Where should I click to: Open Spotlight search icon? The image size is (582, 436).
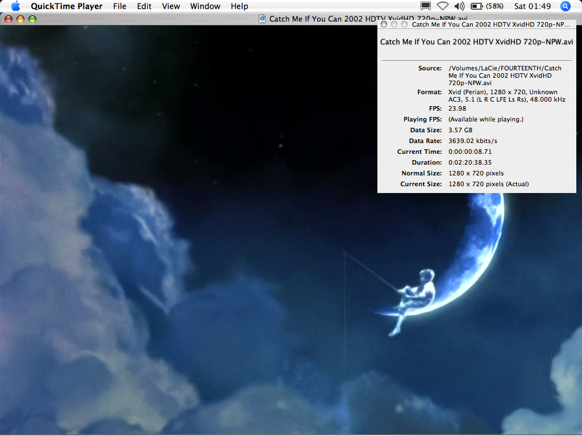tap(566, 6)
